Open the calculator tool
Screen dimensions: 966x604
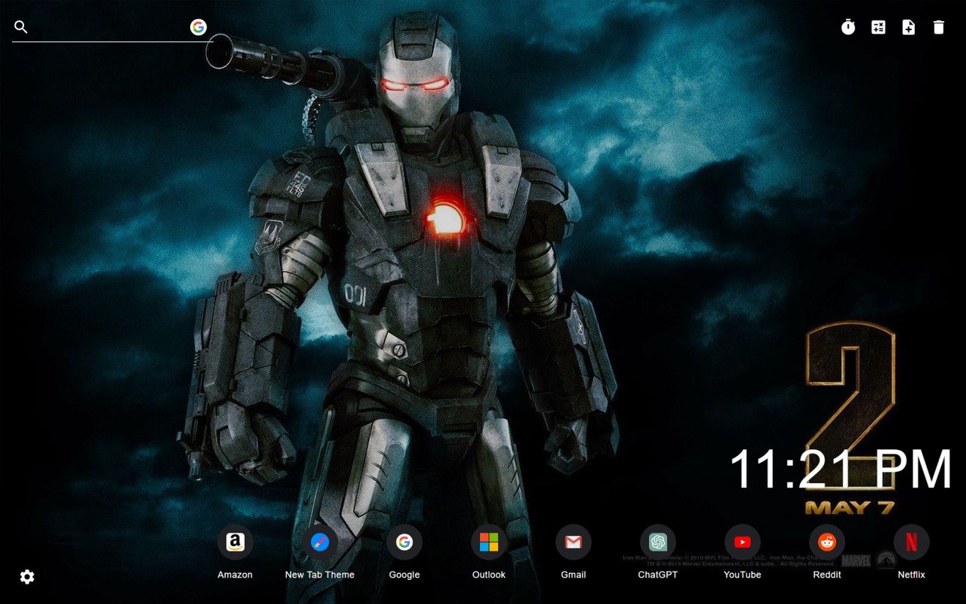[x=878, y=27]
